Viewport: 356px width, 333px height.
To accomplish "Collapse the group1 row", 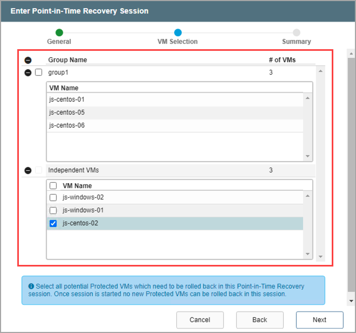I will [x=28, y=72].
